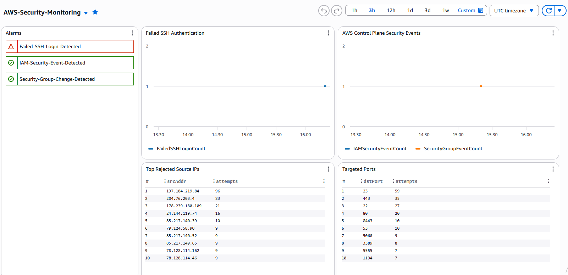Select the 3h time range

pyautogui.click(x=372, y=11)
